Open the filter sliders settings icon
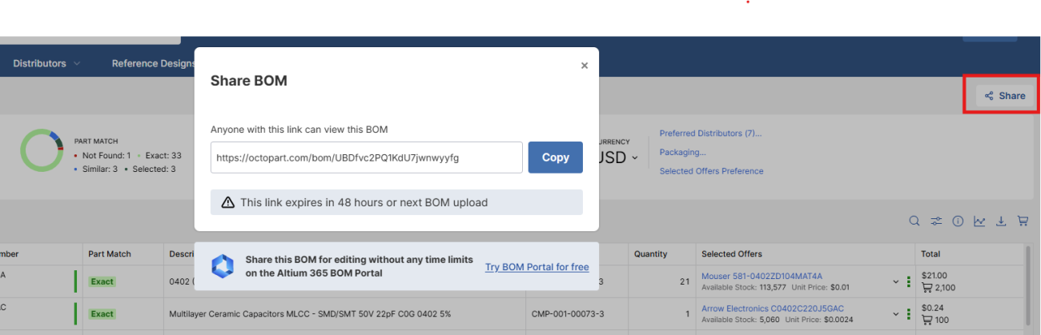 pyautogui.click(x=936, y=221)
